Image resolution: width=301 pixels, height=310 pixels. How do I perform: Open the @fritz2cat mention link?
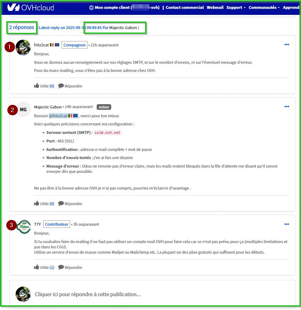pyautogui.click(x=63, y=116)
